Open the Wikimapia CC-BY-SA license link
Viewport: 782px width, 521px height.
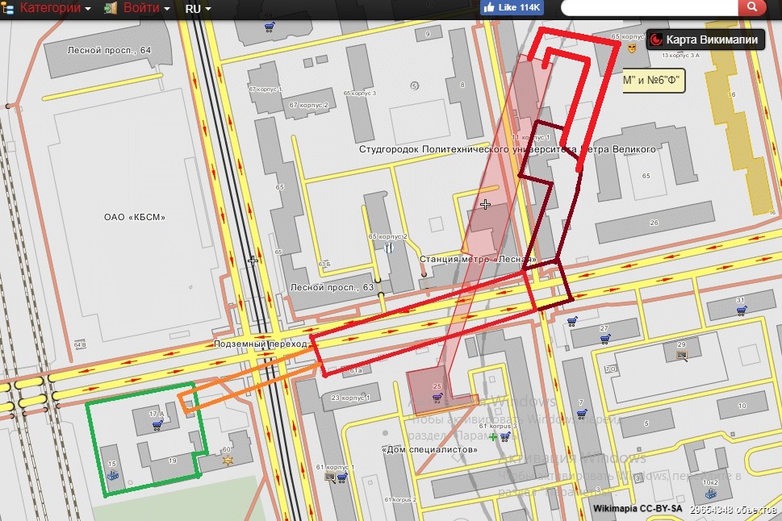637,509
